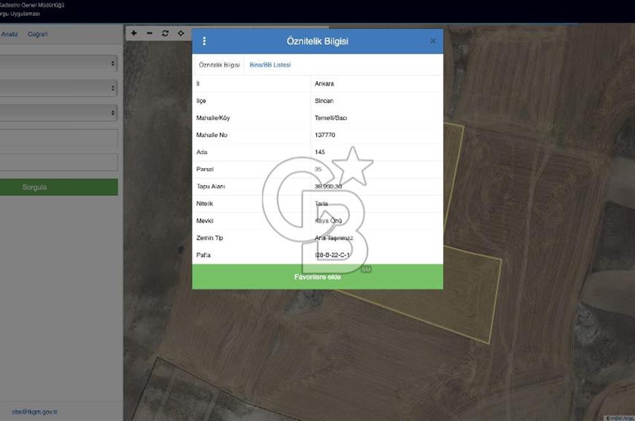Click the first text field above Sorgula
Image resolution: width=635 pixels, height=421 pixels.
tap(58, 138)
